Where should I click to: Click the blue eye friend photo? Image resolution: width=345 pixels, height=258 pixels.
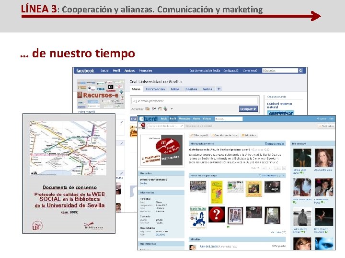(324, 244)
